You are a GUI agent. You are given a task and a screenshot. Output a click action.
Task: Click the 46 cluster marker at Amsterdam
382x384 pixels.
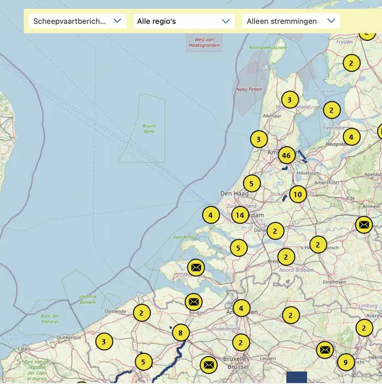(x=286, y=155)
